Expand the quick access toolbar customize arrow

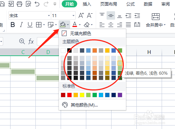click(55, 4)
